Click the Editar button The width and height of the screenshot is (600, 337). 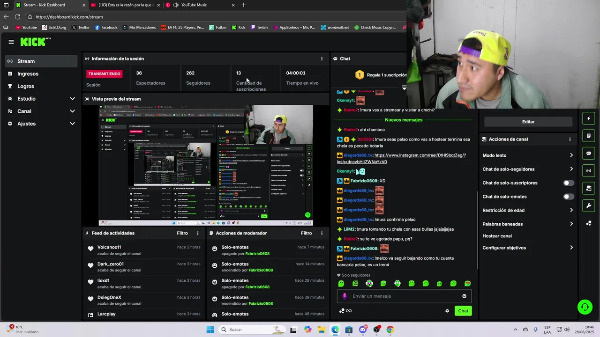click(528, 122)
